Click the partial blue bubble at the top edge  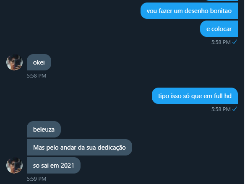pyautogui.click(x=221, y=0)
